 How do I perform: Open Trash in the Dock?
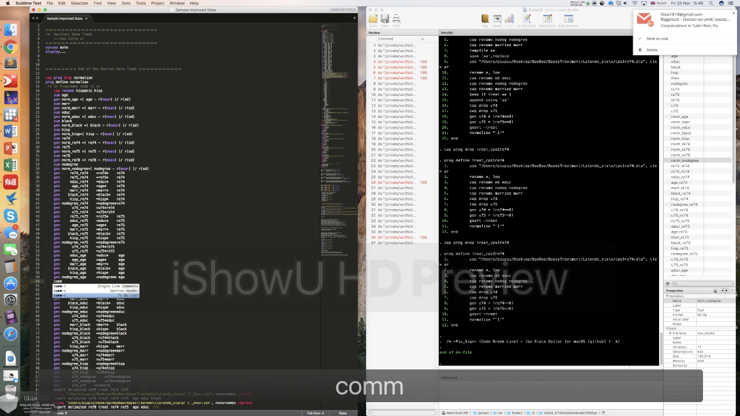pos(10,391)
